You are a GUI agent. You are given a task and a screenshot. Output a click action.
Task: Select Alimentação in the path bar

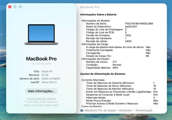tap(144, 110)
